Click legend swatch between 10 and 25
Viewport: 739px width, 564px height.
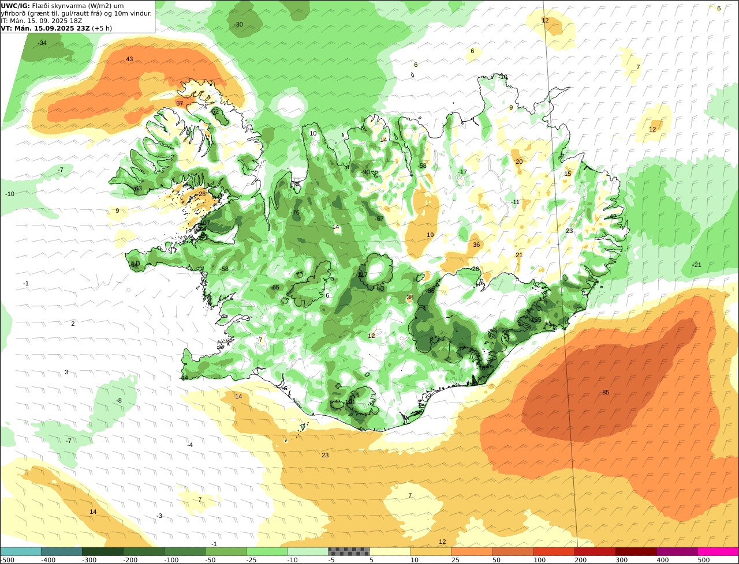tap(431, 551)
